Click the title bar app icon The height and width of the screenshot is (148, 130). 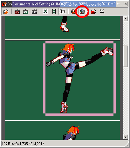coord(4,4)
